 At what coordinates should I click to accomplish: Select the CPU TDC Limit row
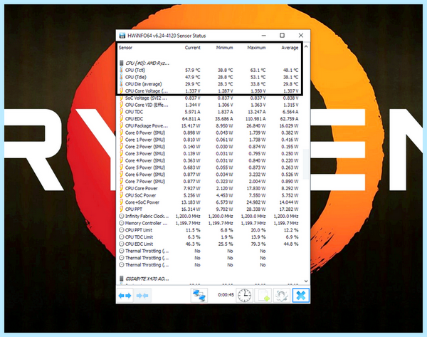(x=209, y=237)
